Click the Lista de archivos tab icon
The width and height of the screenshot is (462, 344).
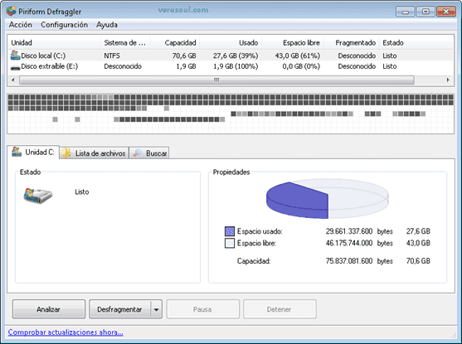(x=66, y=153)
